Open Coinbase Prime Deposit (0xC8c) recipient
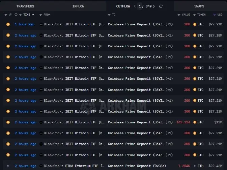 click(137, 166)
